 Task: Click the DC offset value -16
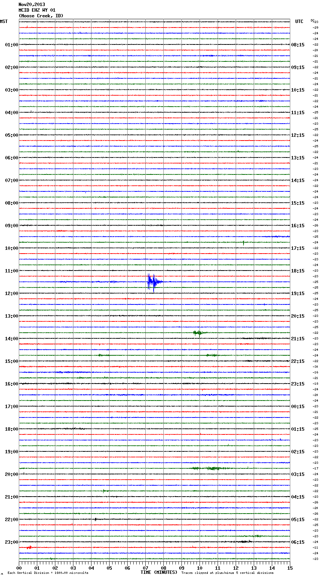(315, 372)
